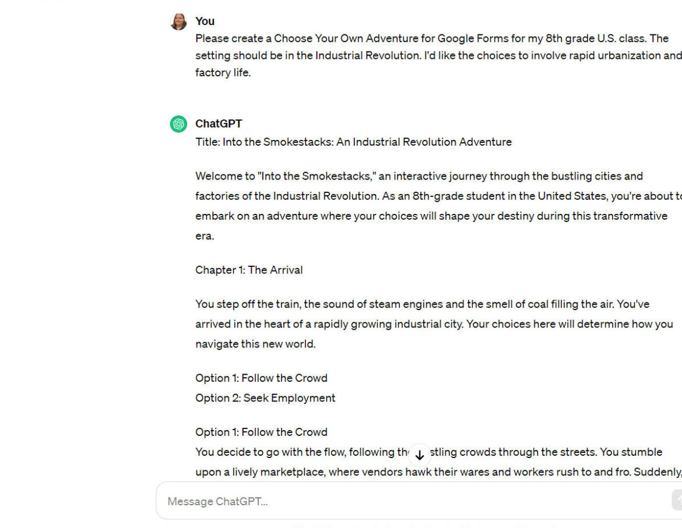
Task: Click the green OpenAI flower icon beside ChatGPT
Action: (178, 124)
